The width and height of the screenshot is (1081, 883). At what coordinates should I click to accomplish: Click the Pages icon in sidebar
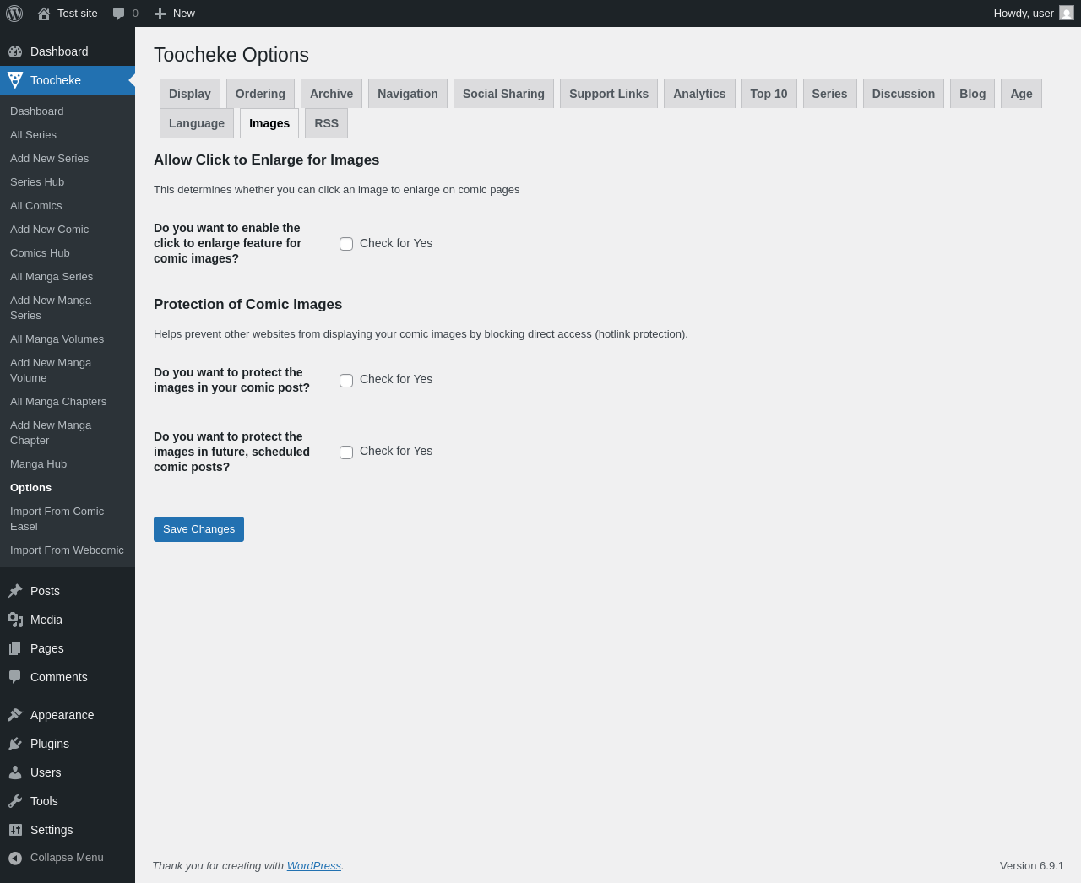pos(15,648)
